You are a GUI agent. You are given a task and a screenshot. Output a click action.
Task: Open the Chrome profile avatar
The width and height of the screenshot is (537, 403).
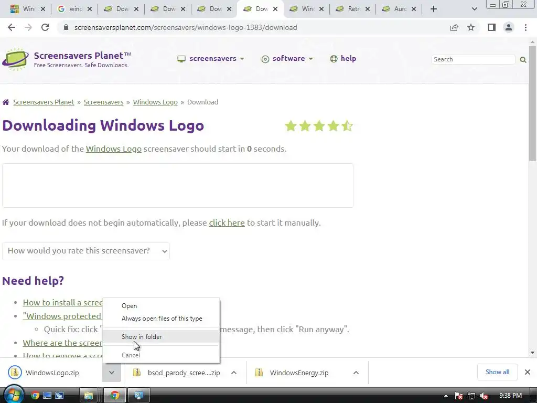click(x=509, y=27)
